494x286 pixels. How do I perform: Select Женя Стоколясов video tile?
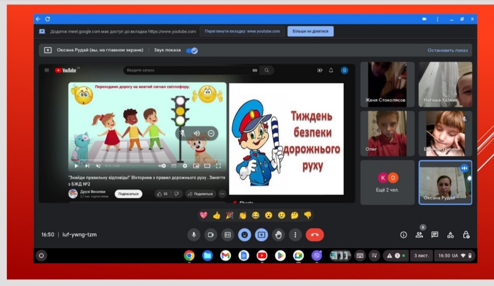[x=387, y=84]
